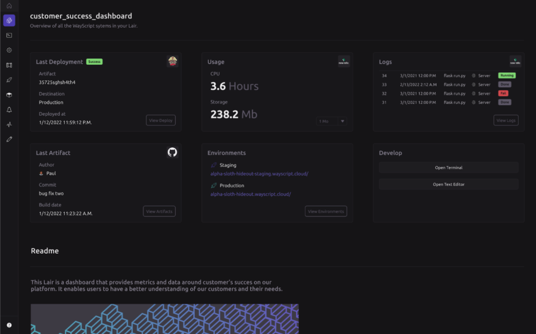Click the GitHub icon in Last Artifact
Image resolution: width=536 pixels, height=334 pixels.
coord(172,152)
